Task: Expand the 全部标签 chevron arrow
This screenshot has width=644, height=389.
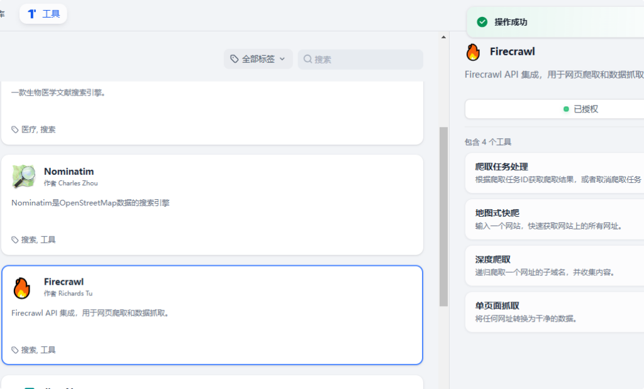Action: (x=282, y=59)
